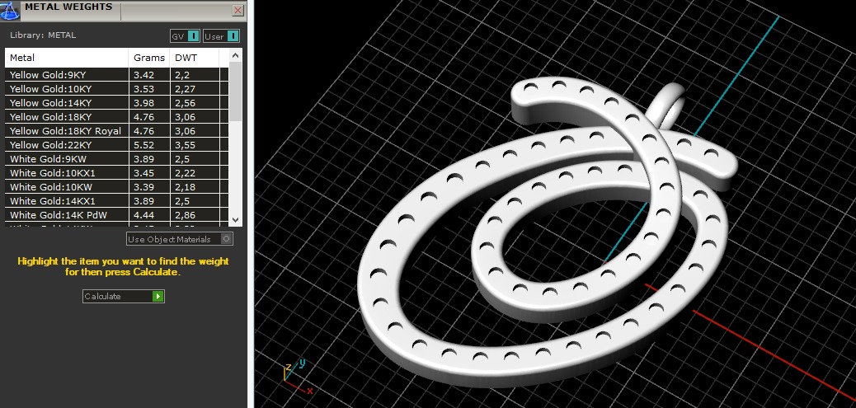The width and height of the screenshot is (856, 408).
Task: Click the 3,55 DWT value
Action: tap(185, 145)
